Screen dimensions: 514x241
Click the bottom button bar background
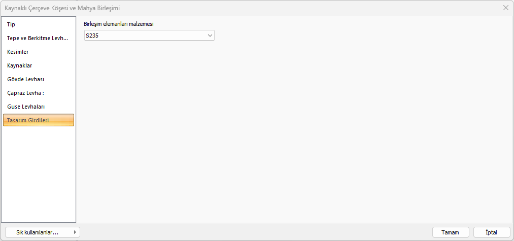coord(254,232)
